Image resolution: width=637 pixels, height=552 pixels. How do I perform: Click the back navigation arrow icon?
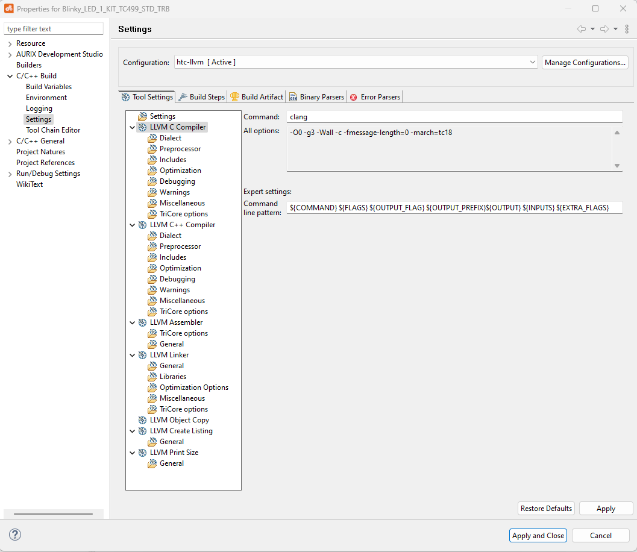click(581, 29)
